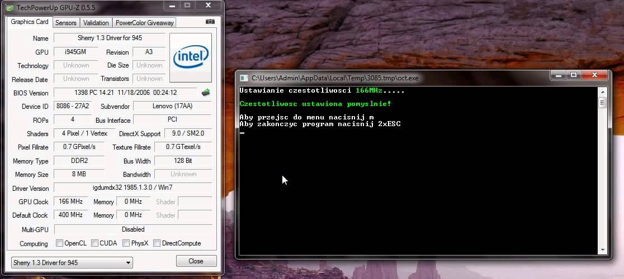The height and width of the screenshot is (279, 624).
Task: Click the console scrollbar down arrow
Action: pos(603,250)
